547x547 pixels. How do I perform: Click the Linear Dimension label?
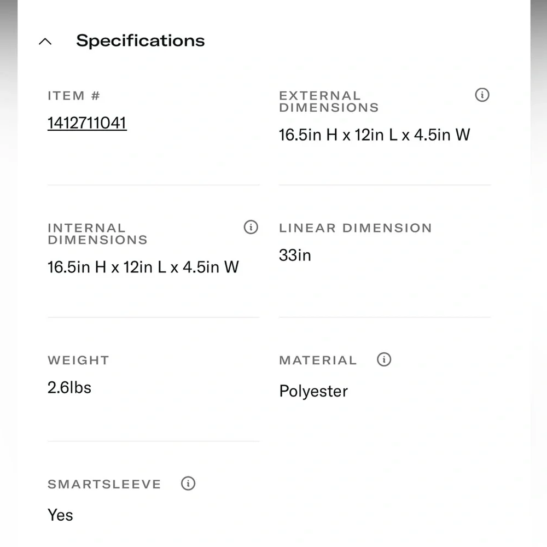[x=356, y=228]
